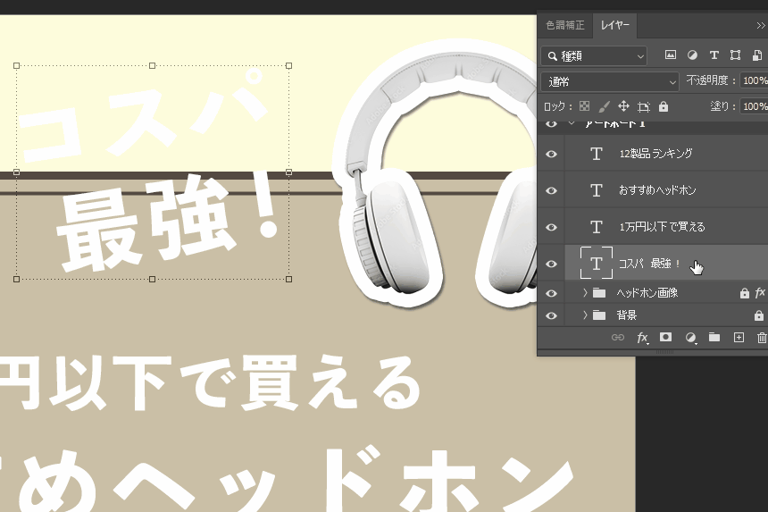Click the panel bottom resize grip
The width and height of the screenshot is (768, 512).
click(664, 352)
